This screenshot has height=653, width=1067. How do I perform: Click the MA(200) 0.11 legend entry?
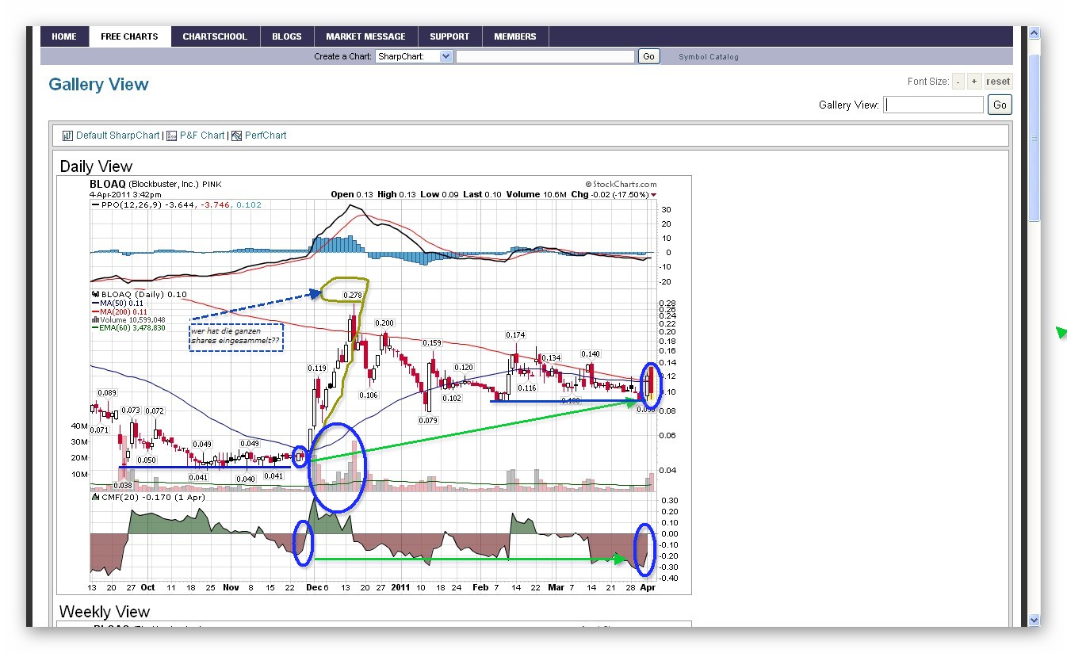click(119, 311)
